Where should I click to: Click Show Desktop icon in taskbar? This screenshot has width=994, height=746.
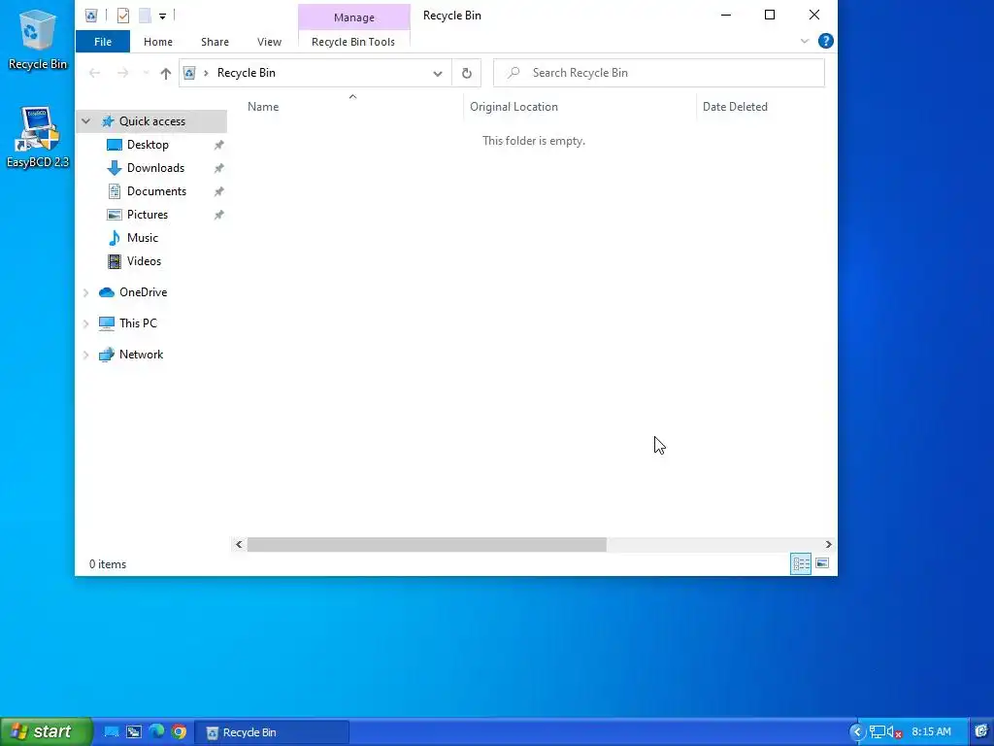point(112,732)
